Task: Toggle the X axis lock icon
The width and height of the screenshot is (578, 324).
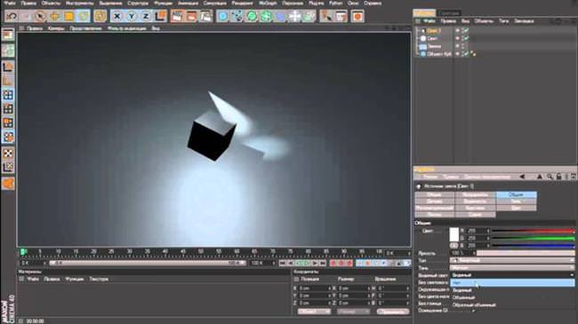Action: (116, 16)
